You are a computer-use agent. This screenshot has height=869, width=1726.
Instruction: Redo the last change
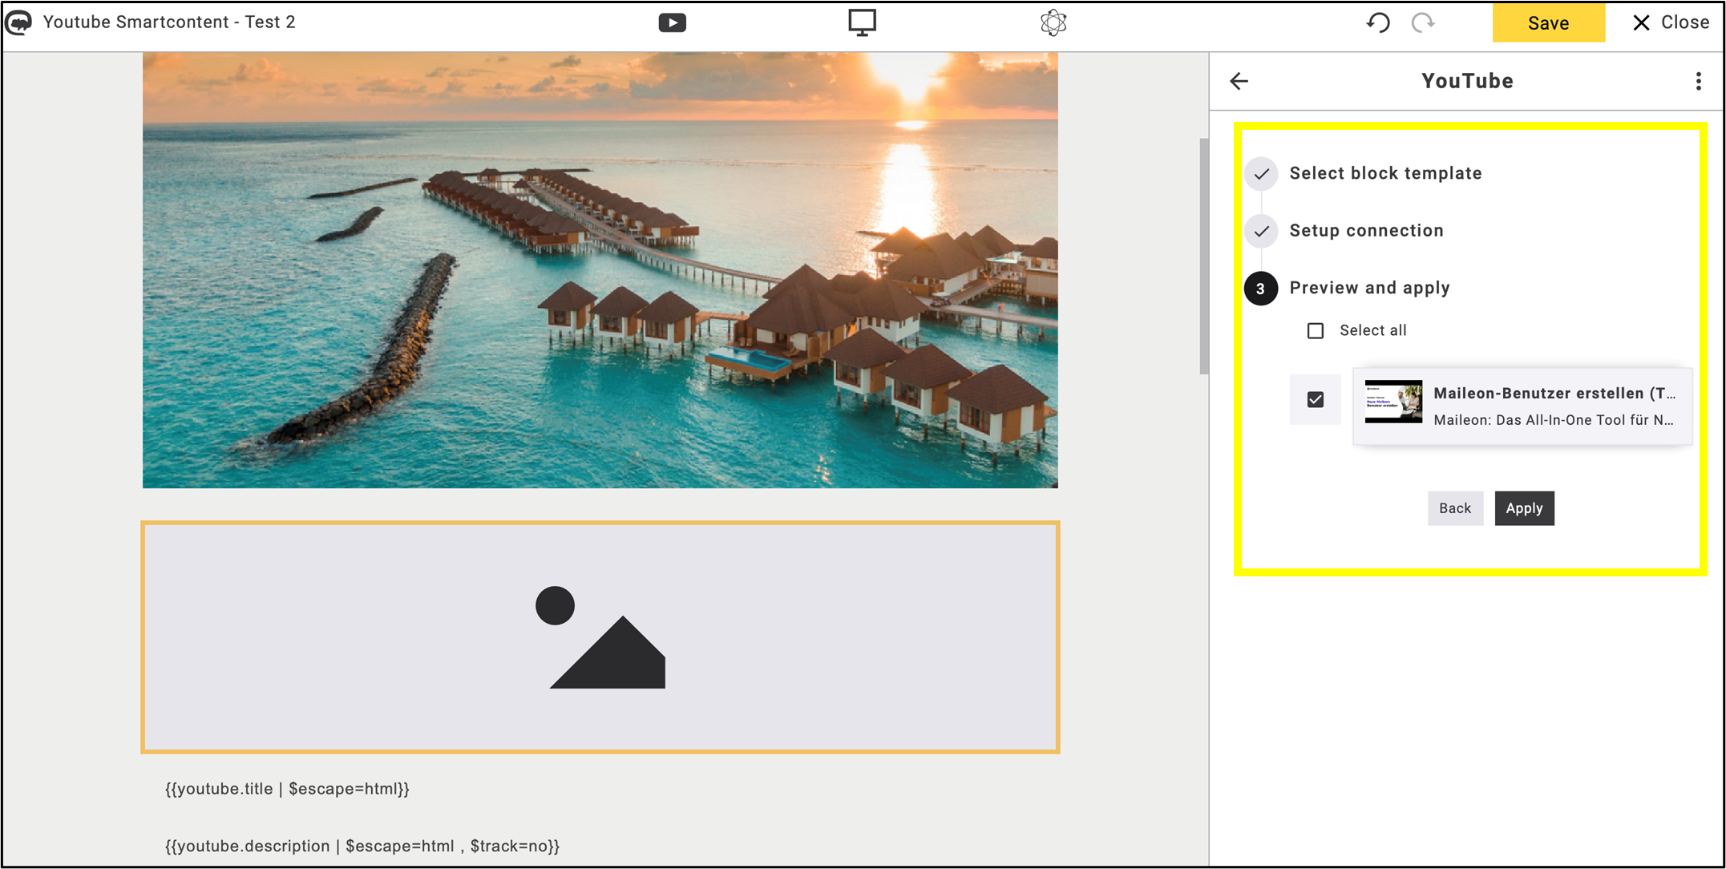[1423, 22]
